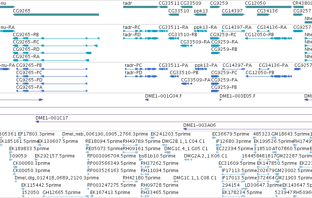This screenshot has height=198, width=312.
Task: Click protein CG14397-PA
Action: (234, 69)
